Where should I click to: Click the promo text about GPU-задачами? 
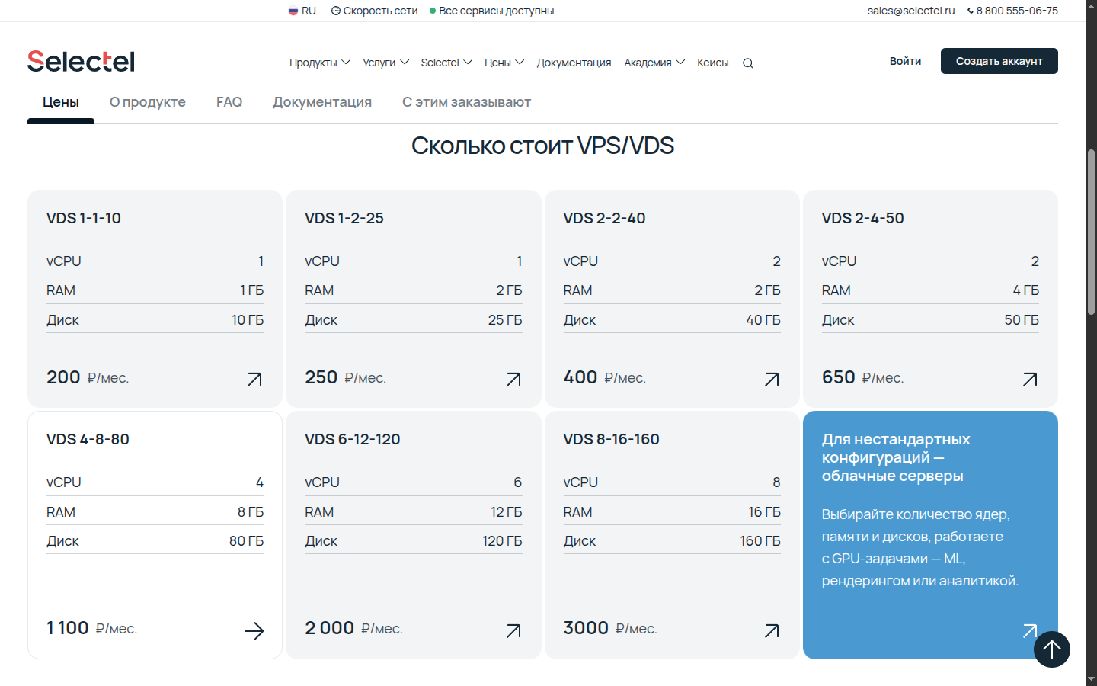919,547
